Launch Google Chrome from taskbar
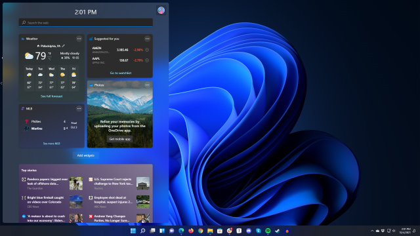 point(201,231)
